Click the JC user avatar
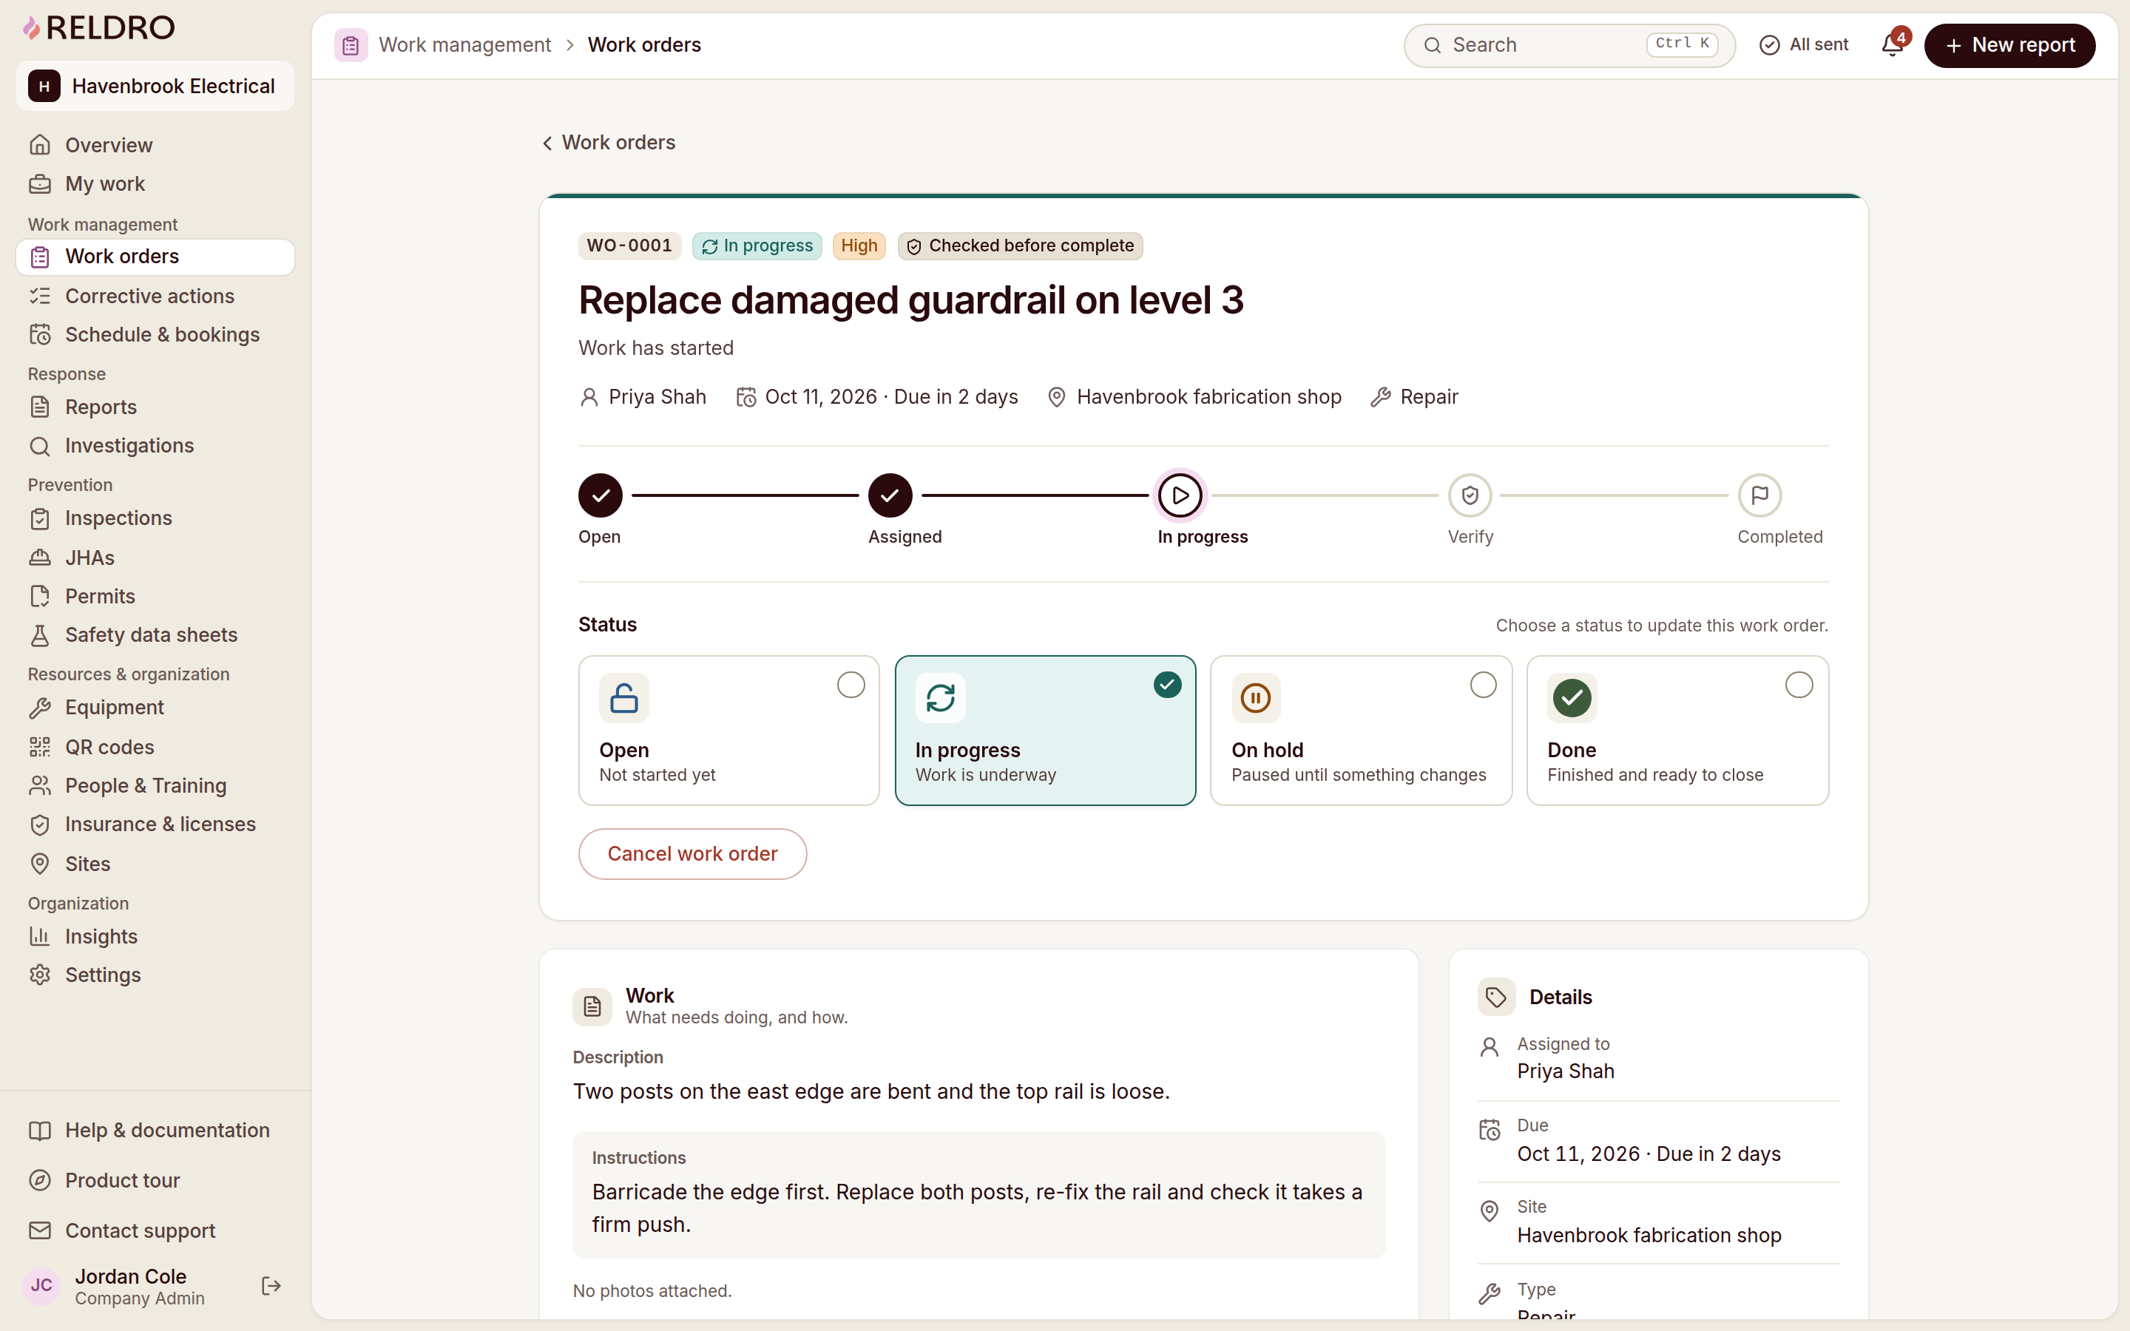2130x1331 pixels. click(41, 1286)
